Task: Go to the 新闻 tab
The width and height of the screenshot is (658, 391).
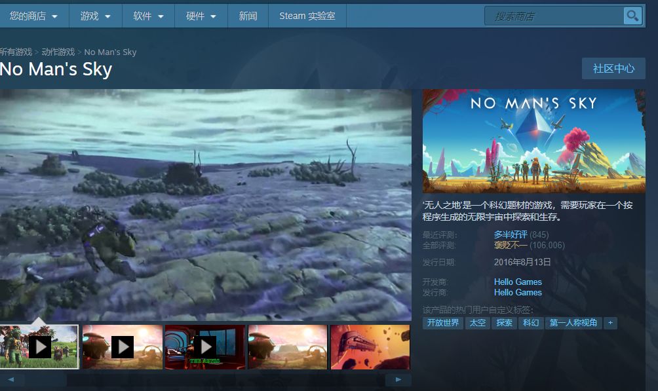Action: click(248, 16)
